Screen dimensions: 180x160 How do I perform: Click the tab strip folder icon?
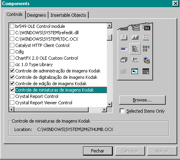124,37
